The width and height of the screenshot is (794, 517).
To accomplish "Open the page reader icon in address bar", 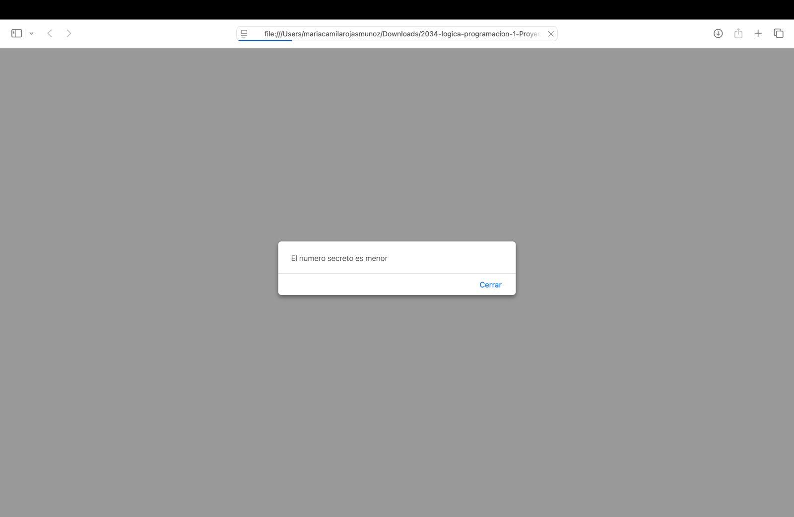I will [244, 34].
